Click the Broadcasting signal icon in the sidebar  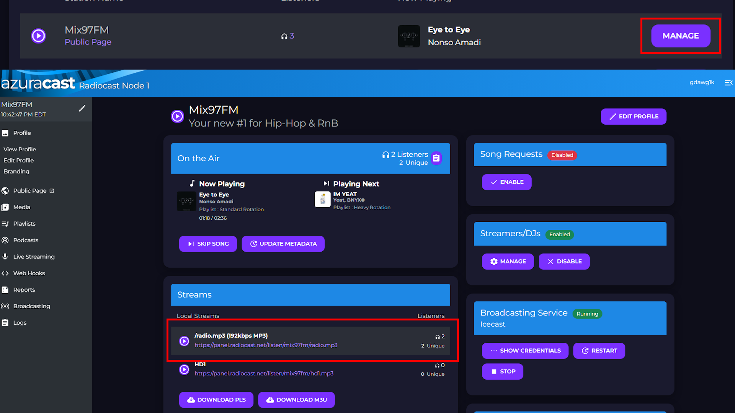5,306
